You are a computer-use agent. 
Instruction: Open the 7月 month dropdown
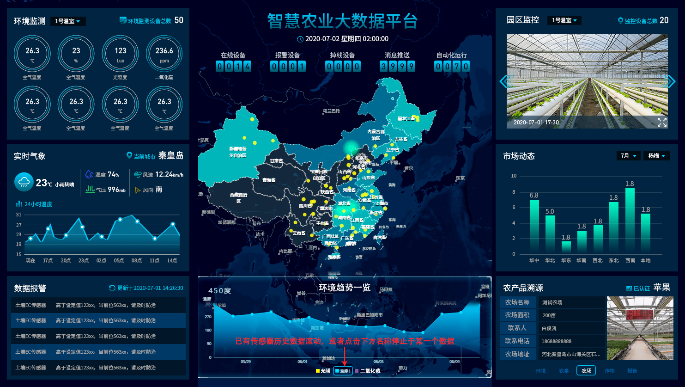click(628, 156)
